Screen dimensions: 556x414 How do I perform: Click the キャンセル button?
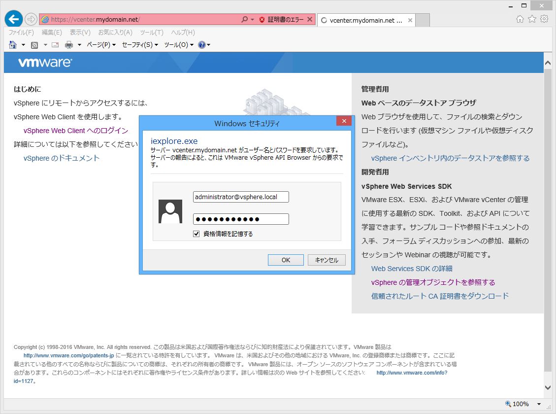(x=327, y=260)
